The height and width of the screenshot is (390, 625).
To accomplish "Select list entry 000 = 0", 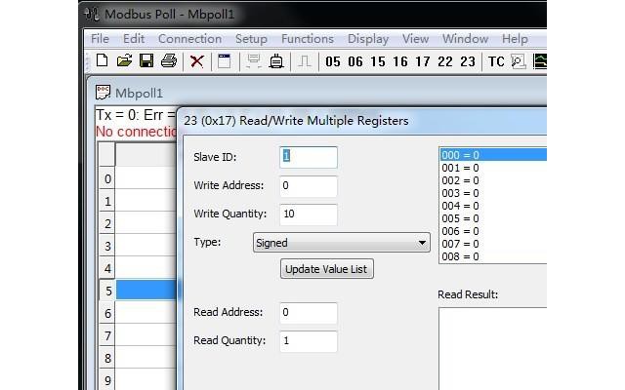I will coord(493,155).
